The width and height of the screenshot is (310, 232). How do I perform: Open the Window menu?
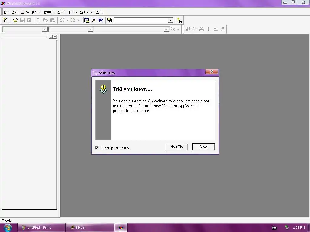point(86,12)
